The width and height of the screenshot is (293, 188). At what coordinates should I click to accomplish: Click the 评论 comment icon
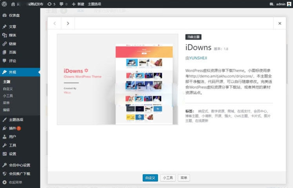[5, 60]
